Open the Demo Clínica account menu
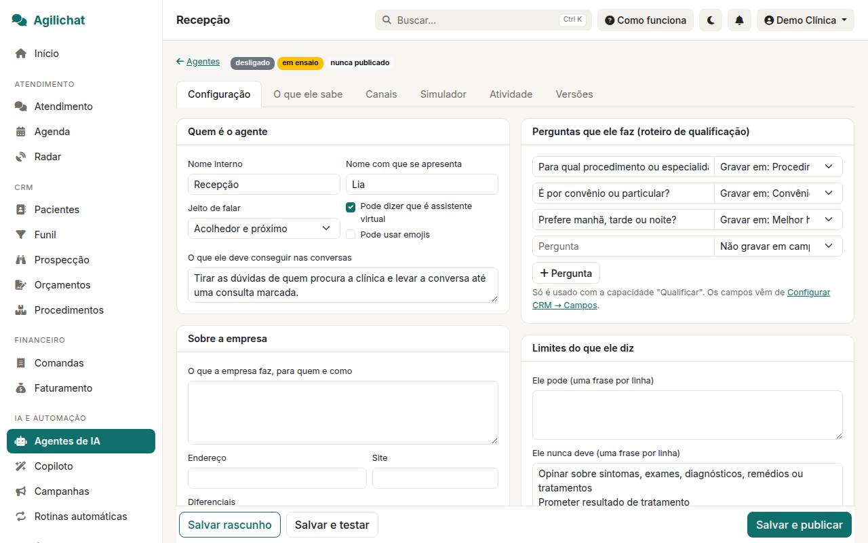 [x=806, y=20]
